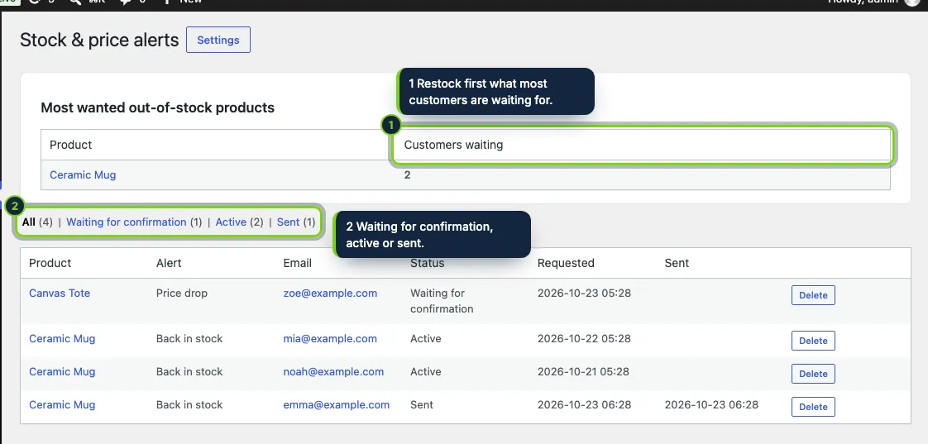Open the Settings button beside the page title
The image size is (928, 444).
click(x=218, y=40)
